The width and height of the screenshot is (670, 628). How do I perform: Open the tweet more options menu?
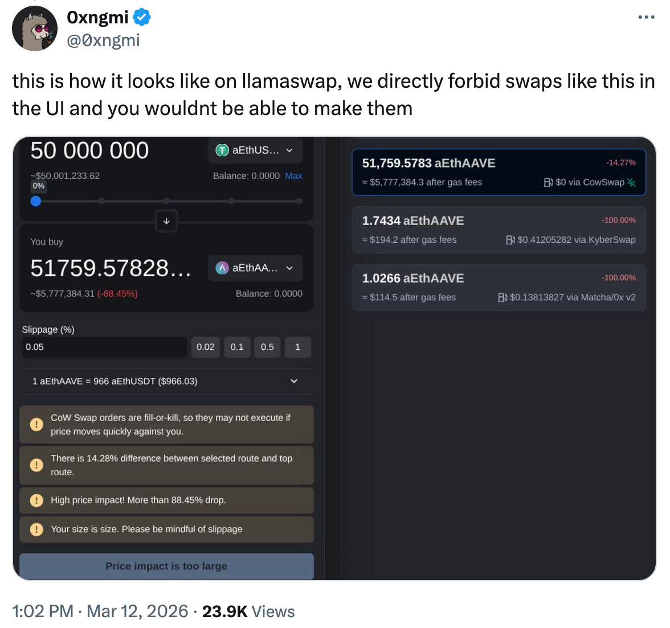(x=646, y=18)
